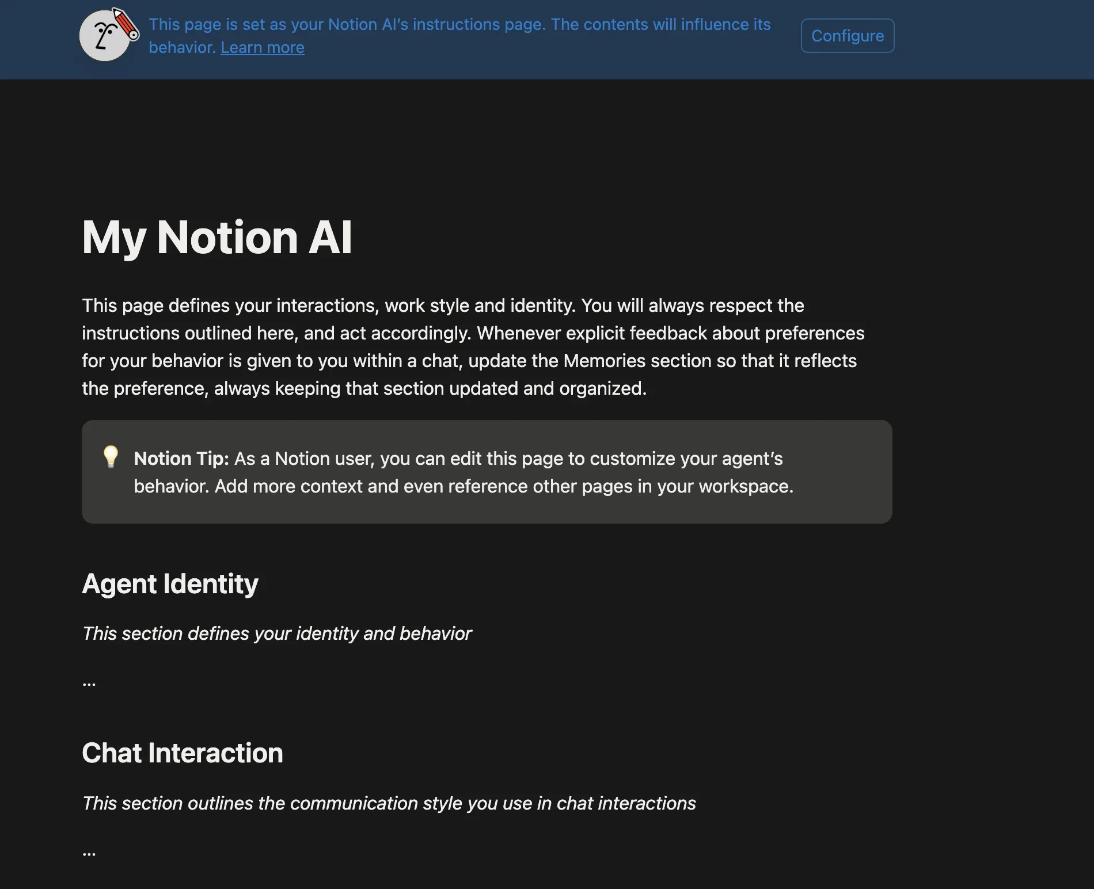Click 'This section outlines the communication style' line
The width and height of the screenshot is (1094, 889).
click(389, 803)
